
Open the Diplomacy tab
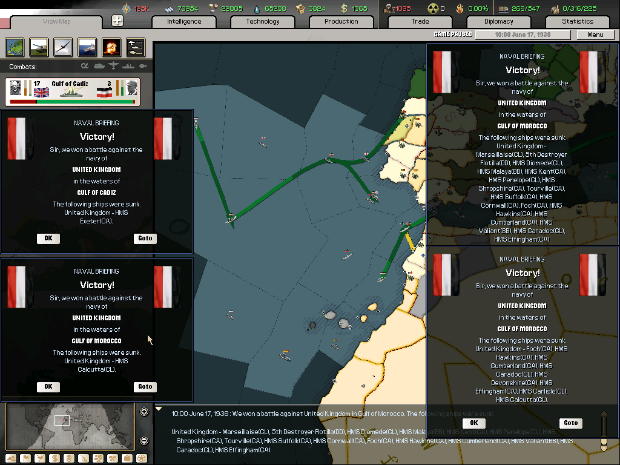(499, 22)
